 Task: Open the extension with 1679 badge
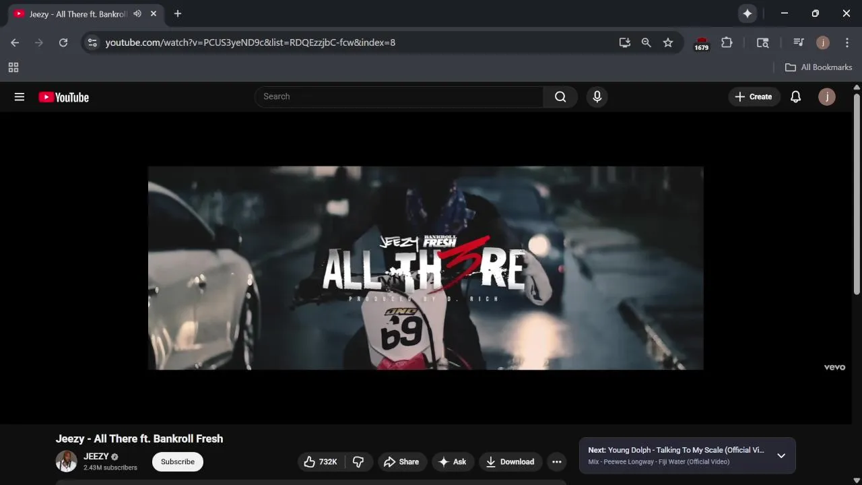point(702,43)
